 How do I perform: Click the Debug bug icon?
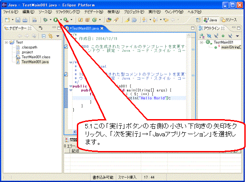coord(45,20)
